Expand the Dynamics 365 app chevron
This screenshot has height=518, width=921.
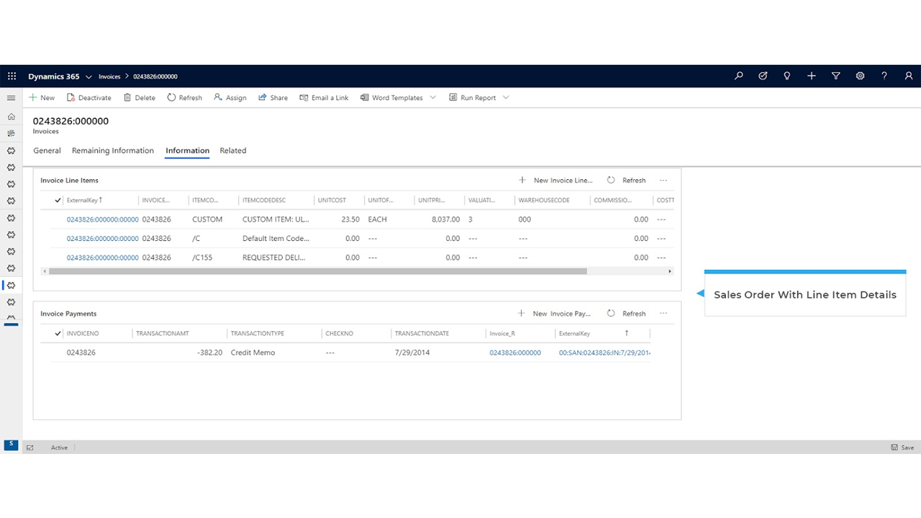[89, 76]
